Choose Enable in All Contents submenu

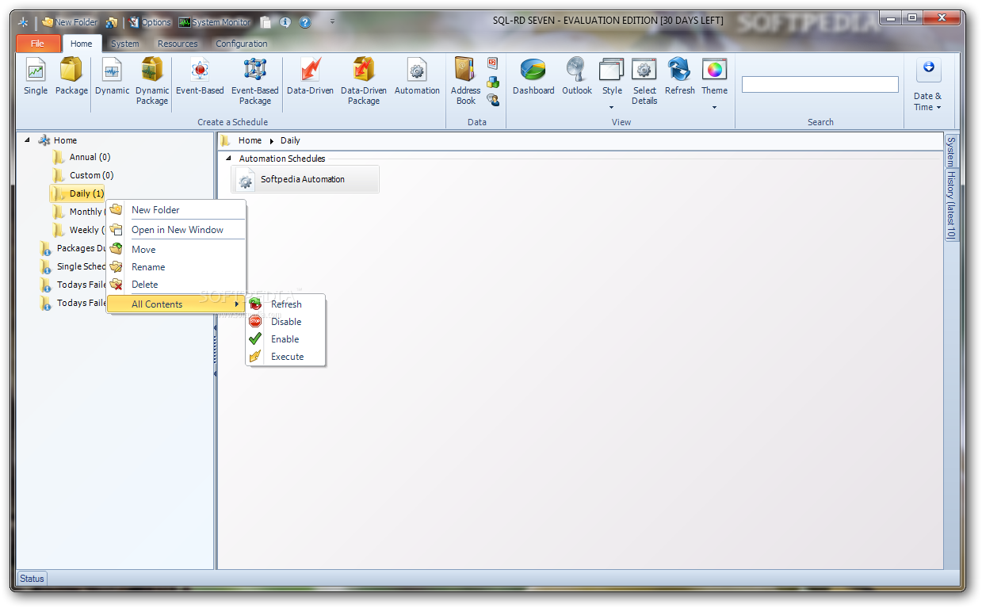pos(285,339)
